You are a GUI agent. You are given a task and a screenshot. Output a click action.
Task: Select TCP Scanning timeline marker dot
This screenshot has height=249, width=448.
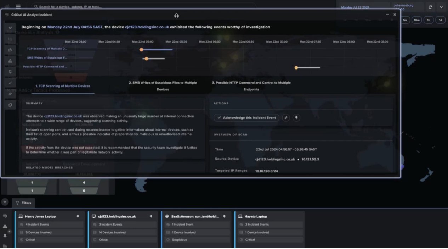click(x=141, y=50)
